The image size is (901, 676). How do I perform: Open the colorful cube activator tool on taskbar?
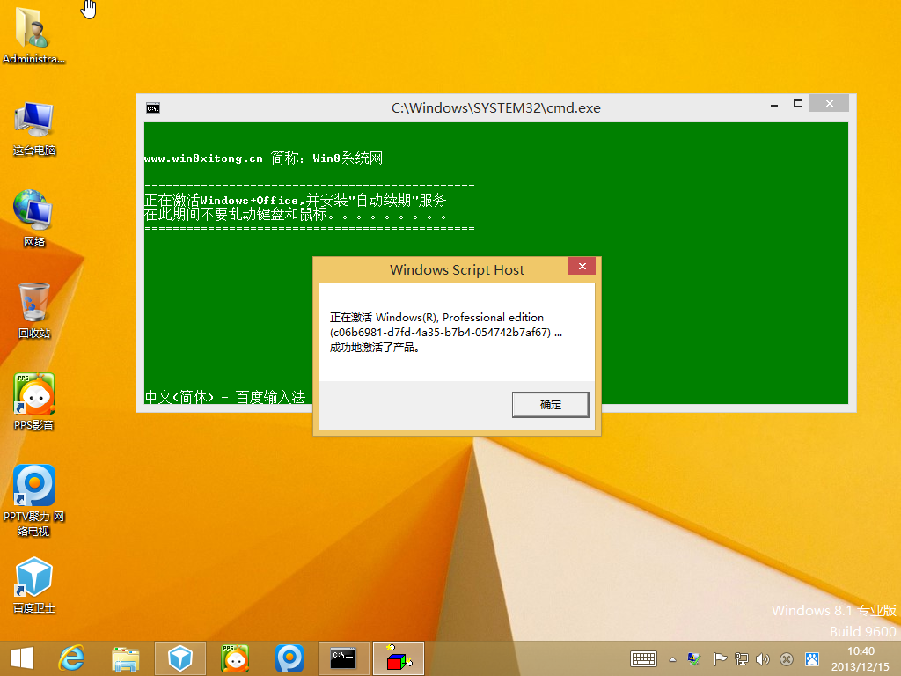point(398,658)
